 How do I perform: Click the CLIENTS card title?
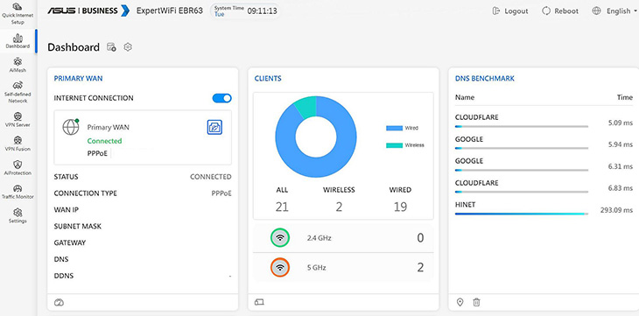[268, 78]
